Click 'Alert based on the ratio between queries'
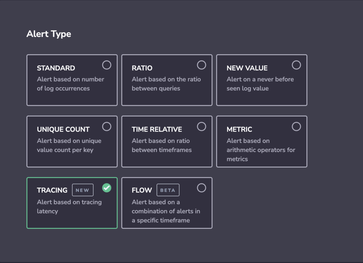 (166, 84)
